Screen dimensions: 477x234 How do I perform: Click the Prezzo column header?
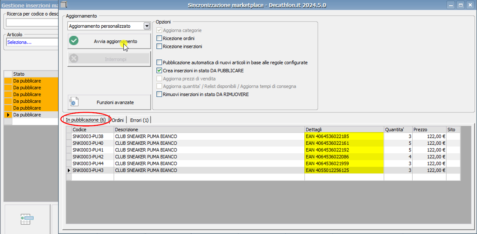[x=429, y=129]
